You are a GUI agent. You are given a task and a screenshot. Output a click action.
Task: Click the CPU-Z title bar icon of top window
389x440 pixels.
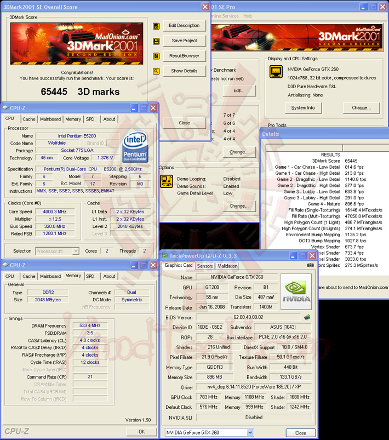tap(5, 108)
